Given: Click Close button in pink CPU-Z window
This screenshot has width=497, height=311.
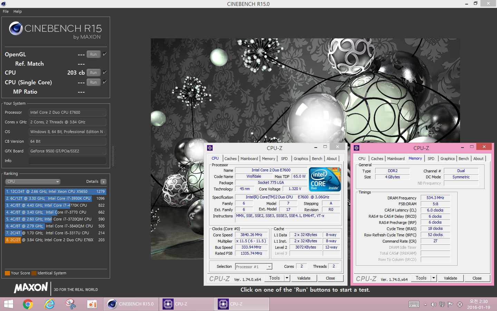Looking at the screenshot, I should pyautogui.click(x=477, y=278).
